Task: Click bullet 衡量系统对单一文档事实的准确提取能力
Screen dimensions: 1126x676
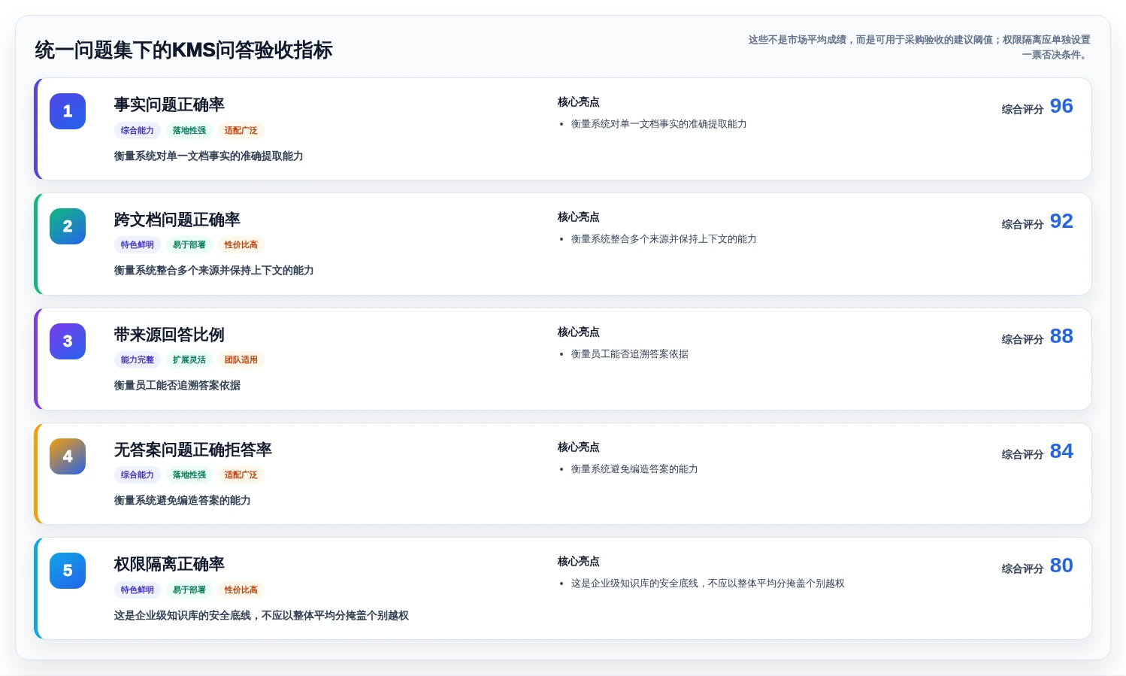Action: click(659, 124)
